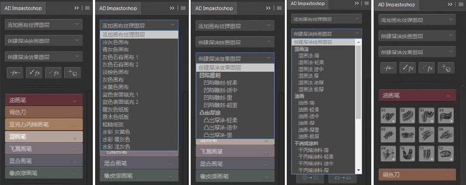Click the double-arrow collapse icon in leftmost panel
466x185 pixels.
(x=76, y=8)
